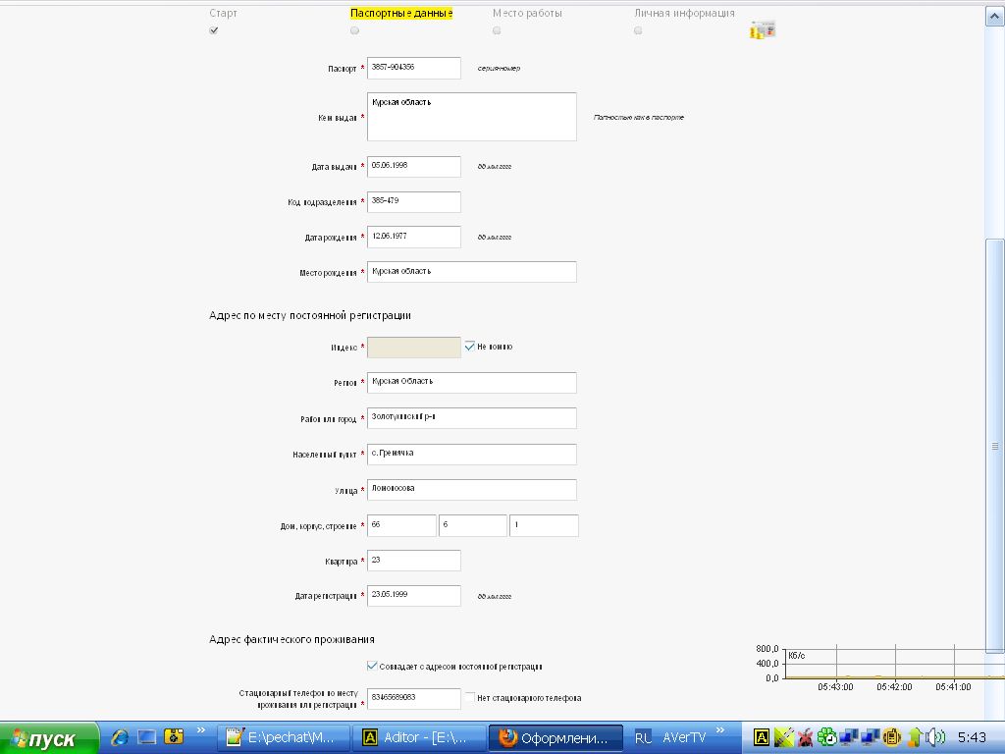Click the coins and card icon
The image size is (1005, 754).
click(762, 29)
